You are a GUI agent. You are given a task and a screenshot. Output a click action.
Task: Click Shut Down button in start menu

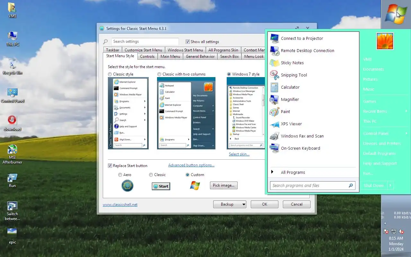(374, 185)
